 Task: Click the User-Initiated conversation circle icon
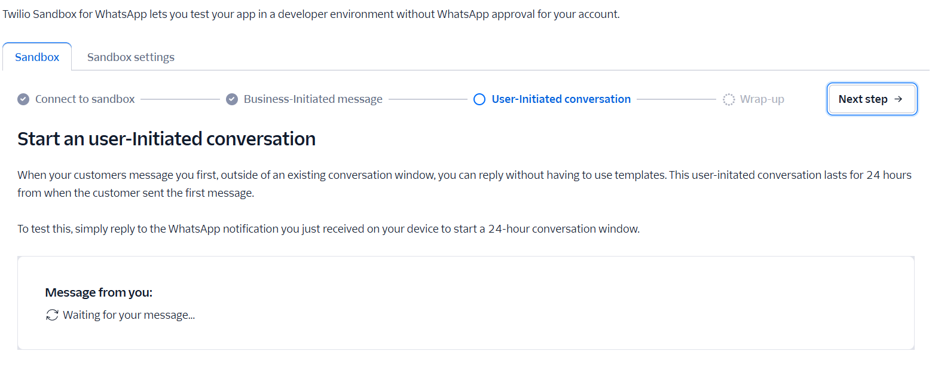479,99
